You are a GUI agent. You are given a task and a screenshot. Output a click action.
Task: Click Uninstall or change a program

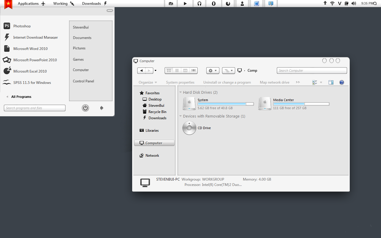coord(227,82)
